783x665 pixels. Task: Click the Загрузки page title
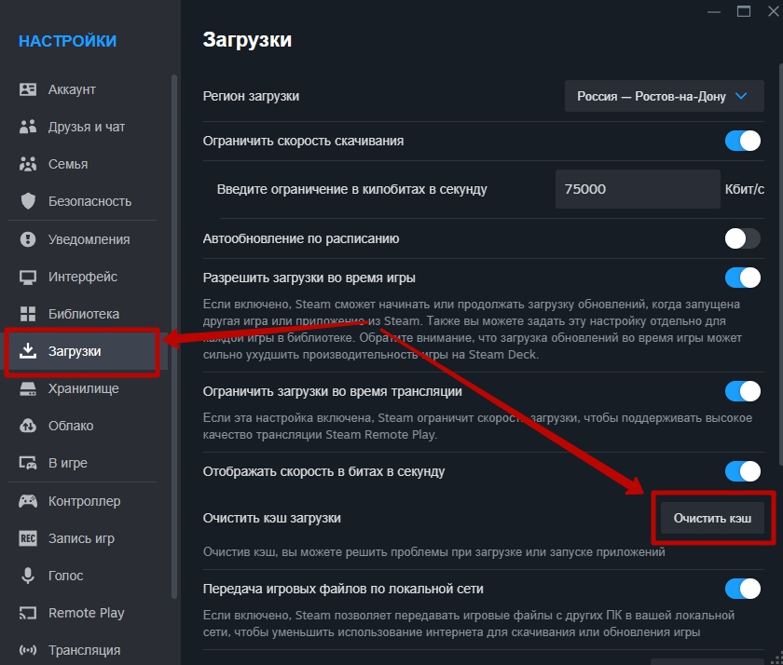coord(247,40)
